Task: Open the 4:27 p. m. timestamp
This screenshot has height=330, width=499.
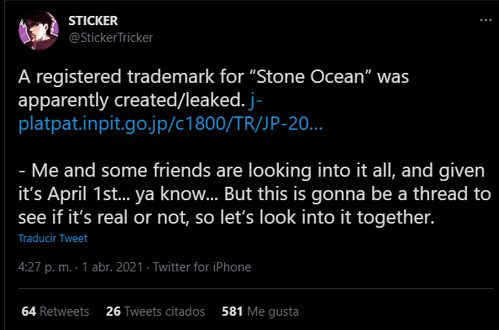Action: click(x=45, y=267)
